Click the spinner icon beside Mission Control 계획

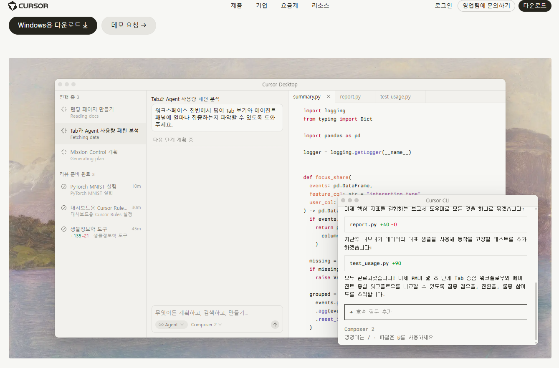64,152
